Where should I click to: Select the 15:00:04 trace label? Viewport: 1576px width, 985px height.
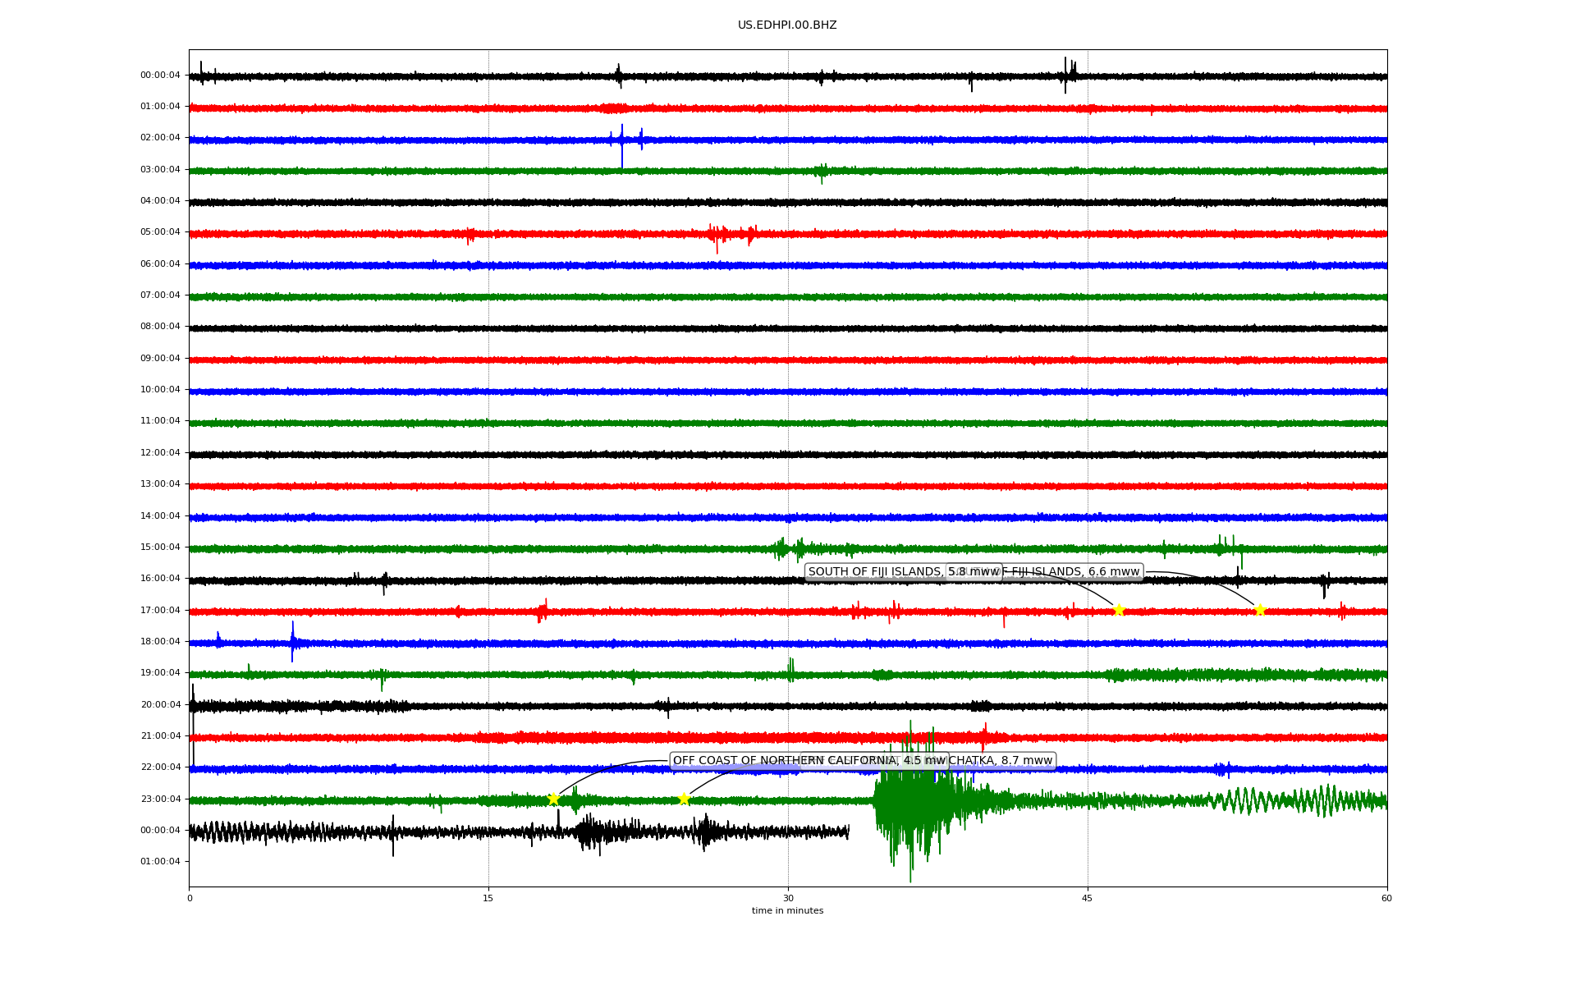click(x=160, y=547)
